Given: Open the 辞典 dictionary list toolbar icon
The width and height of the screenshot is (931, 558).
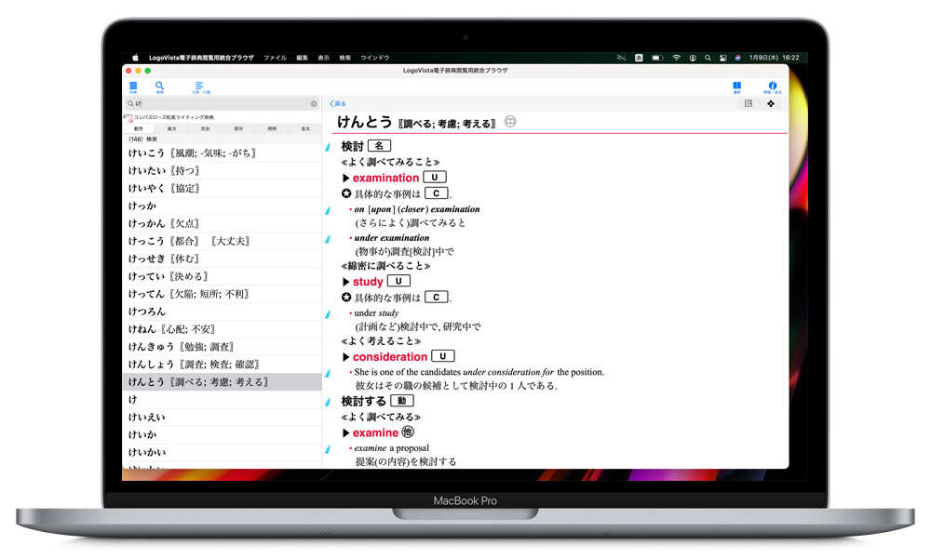Looking at the screenshot, I should pyautogui.click(x=133, y=87).
